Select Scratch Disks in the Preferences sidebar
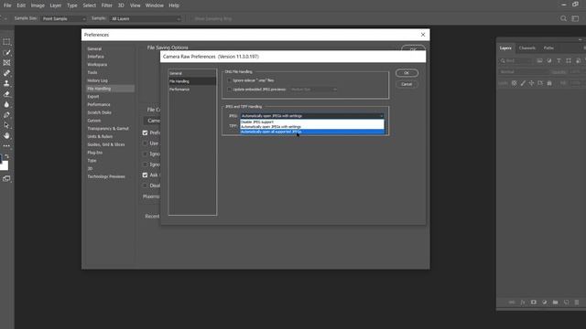Viewport: 586px width, 329px height. [x=100, y=112]
